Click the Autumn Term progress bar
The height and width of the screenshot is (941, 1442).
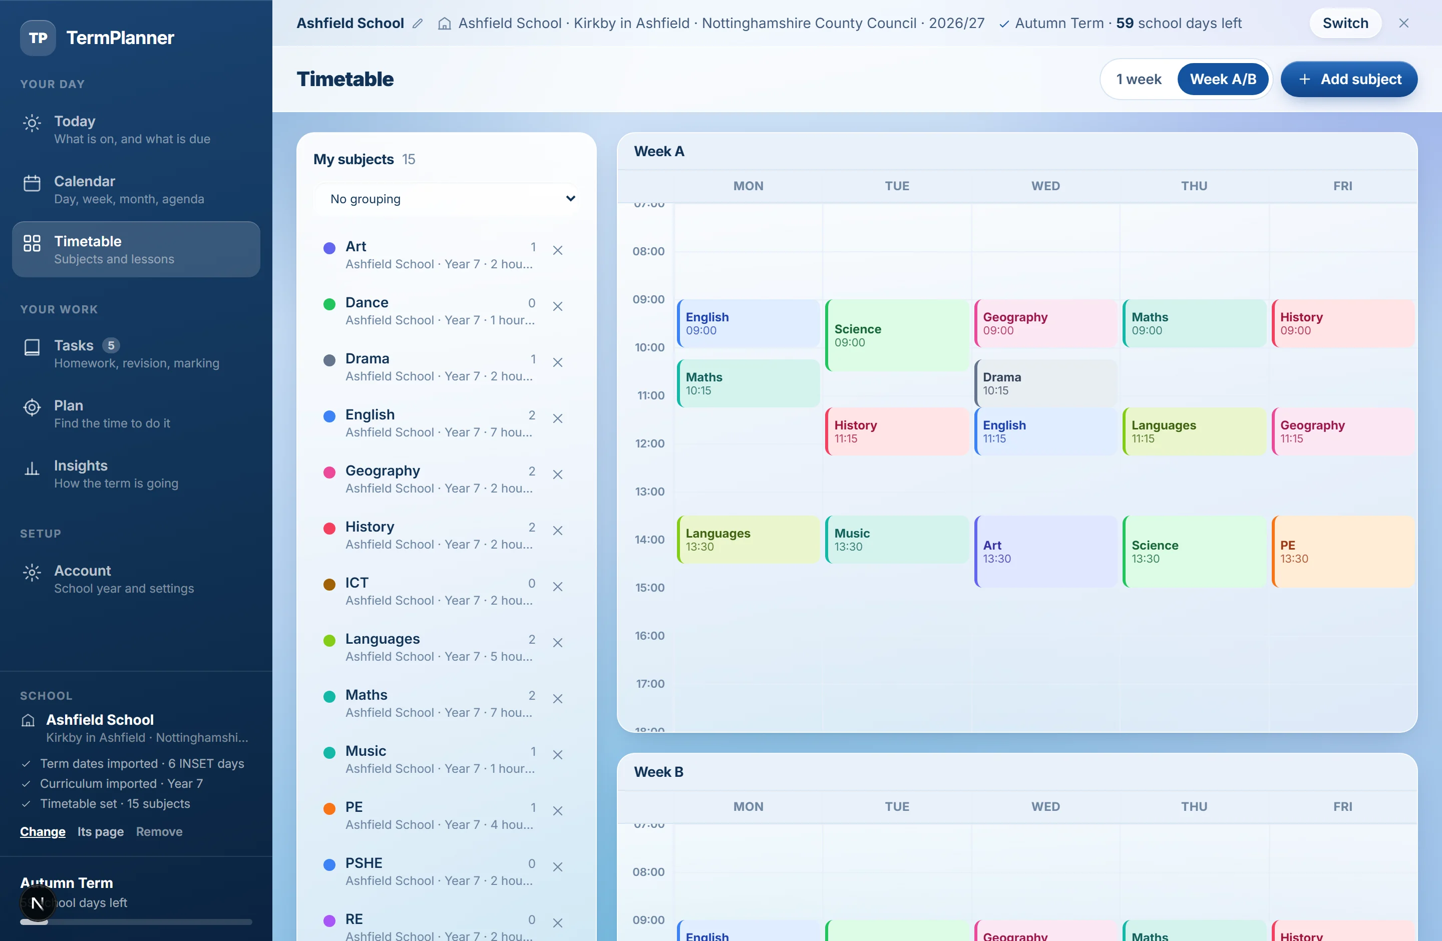pyautogui.click(x=136, y=921)
